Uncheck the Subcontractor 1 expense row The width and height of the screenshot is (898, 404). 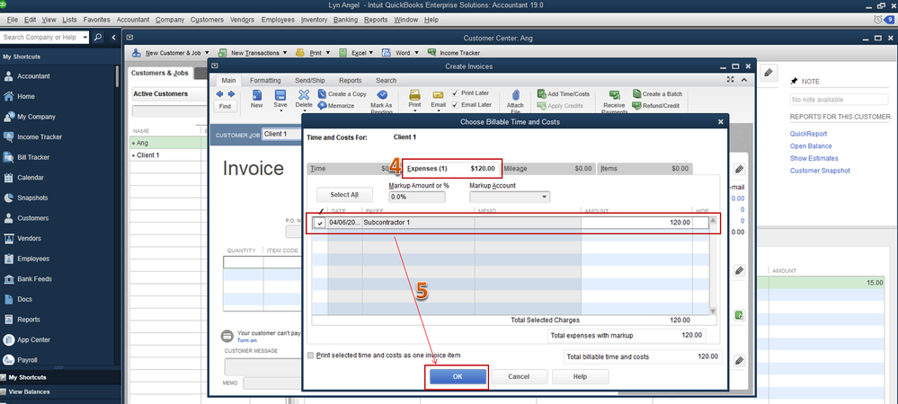point(320,223)
